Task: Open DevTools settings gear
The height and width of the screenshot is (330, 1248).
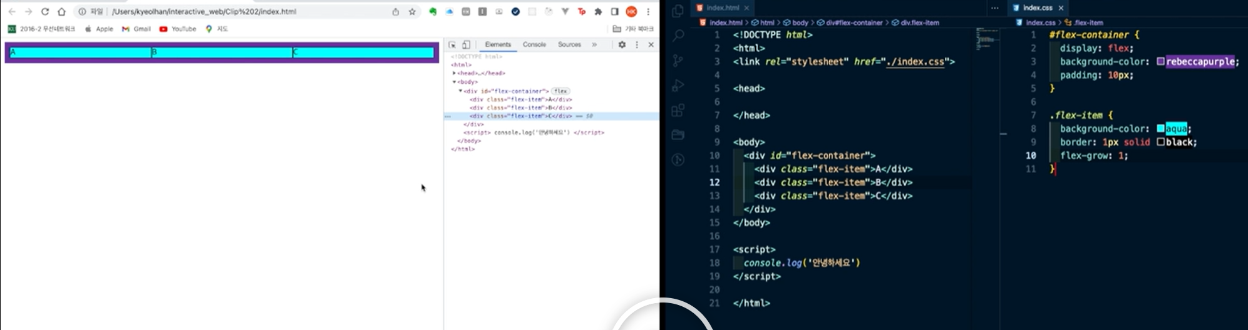Action: pyautogui.click(x=622, y=45)
